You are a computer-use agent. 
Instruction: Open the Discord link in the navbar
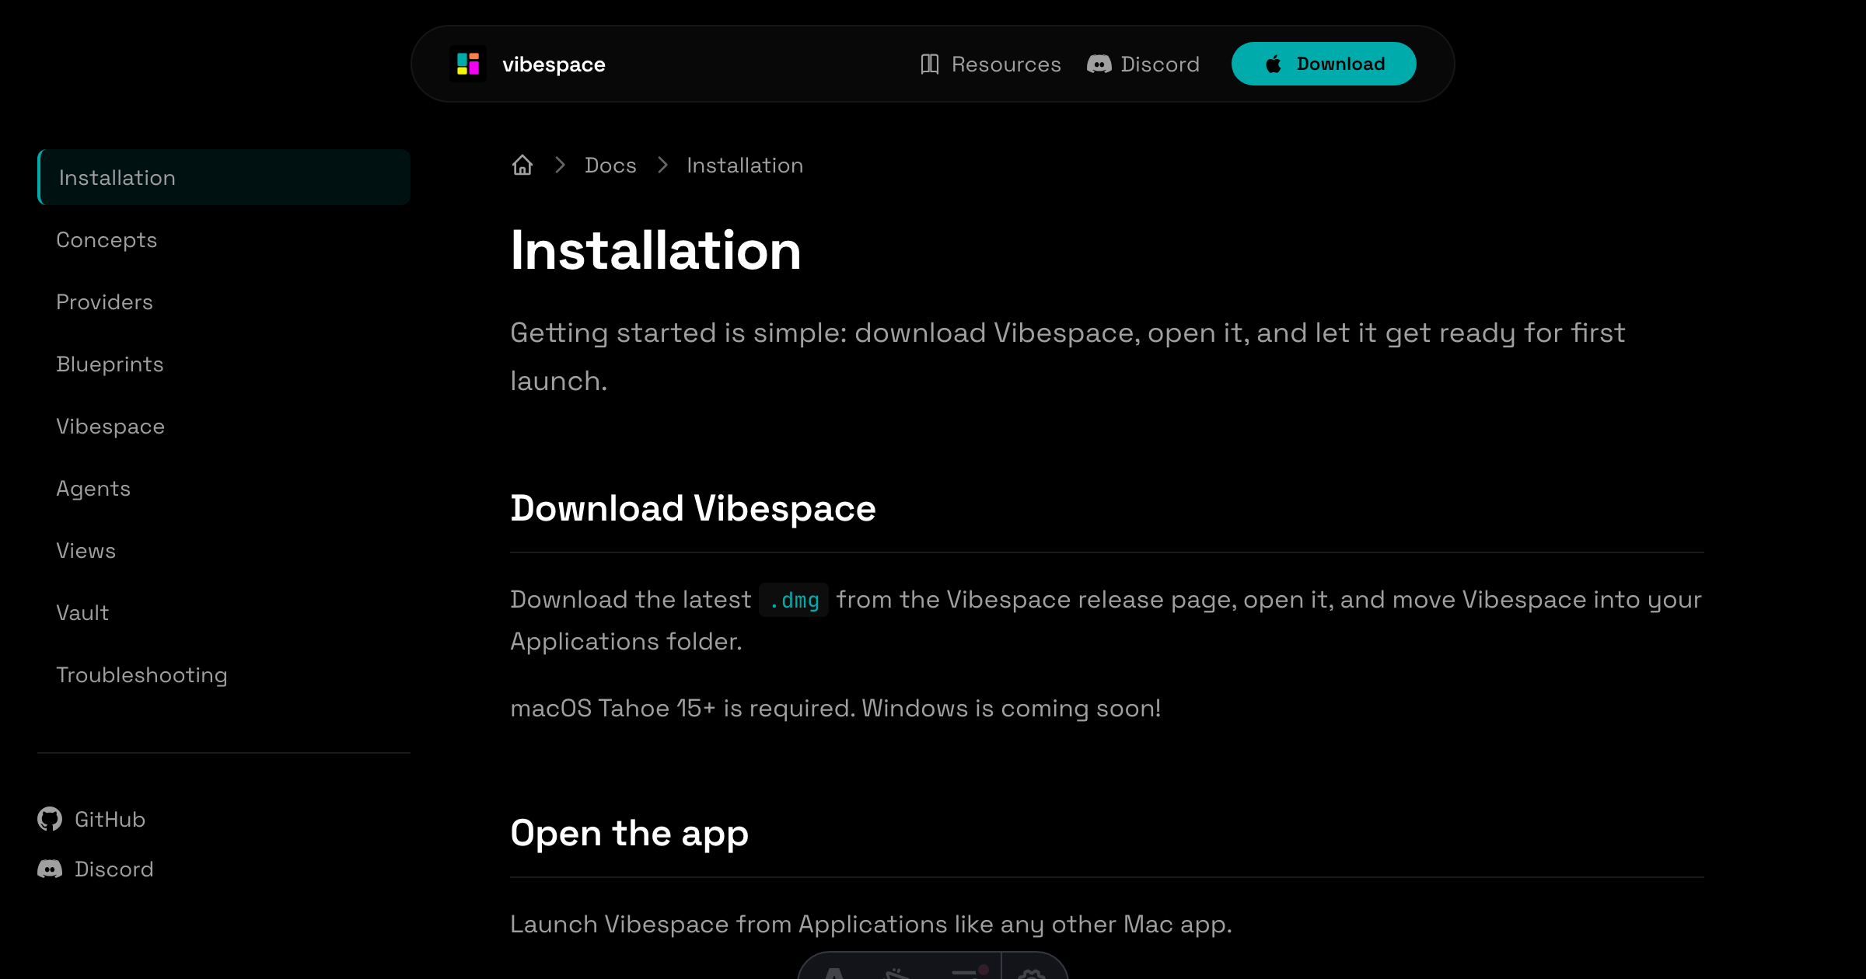[x=1143, y=64]
